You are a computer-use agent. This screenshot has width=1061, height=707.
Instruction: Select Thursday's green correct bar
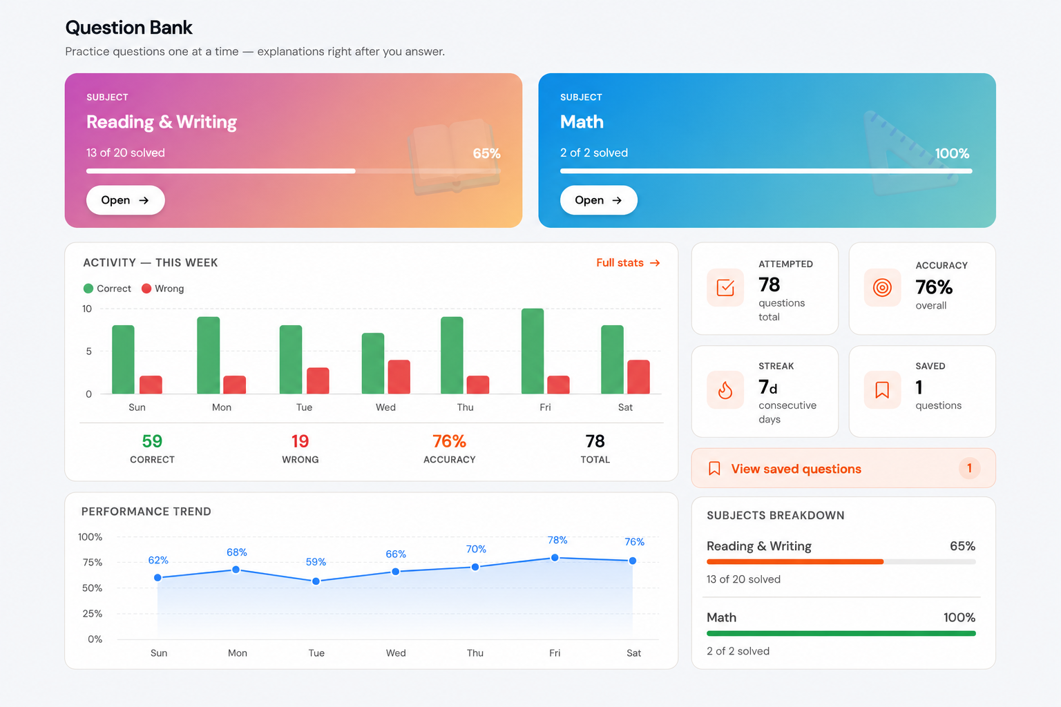point(452,356)
